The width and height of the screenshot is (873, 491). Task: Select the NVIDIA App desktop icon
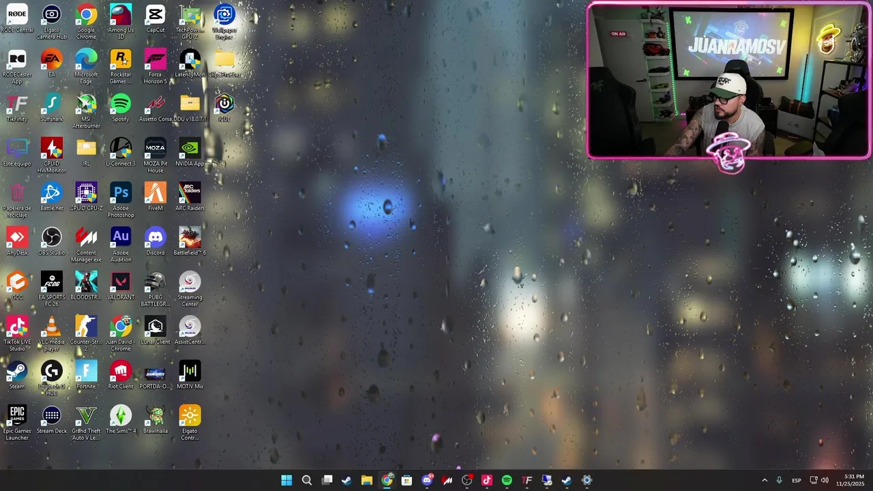click(190, 153)
